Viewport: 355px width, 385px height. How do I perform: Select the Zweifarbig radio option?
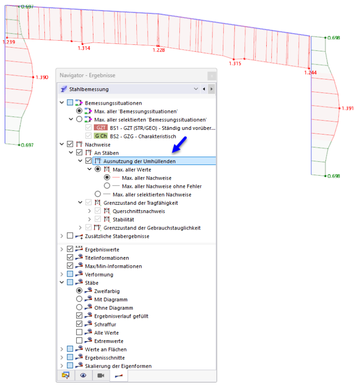tap(79, 291)
